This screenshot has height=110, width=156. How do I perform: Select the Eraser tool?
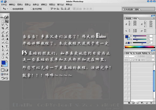tap(3, 39)
